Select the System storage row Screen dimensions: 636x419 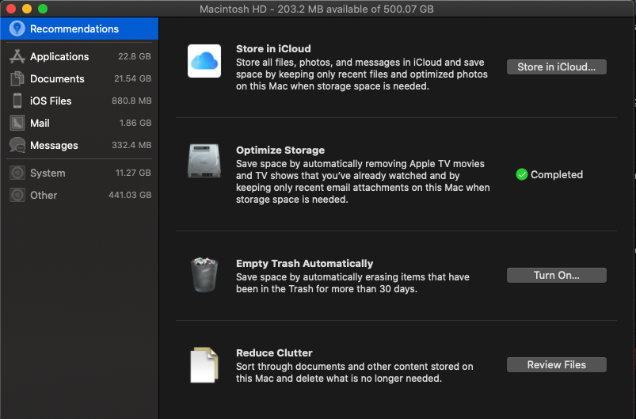(x=79, y=173)
